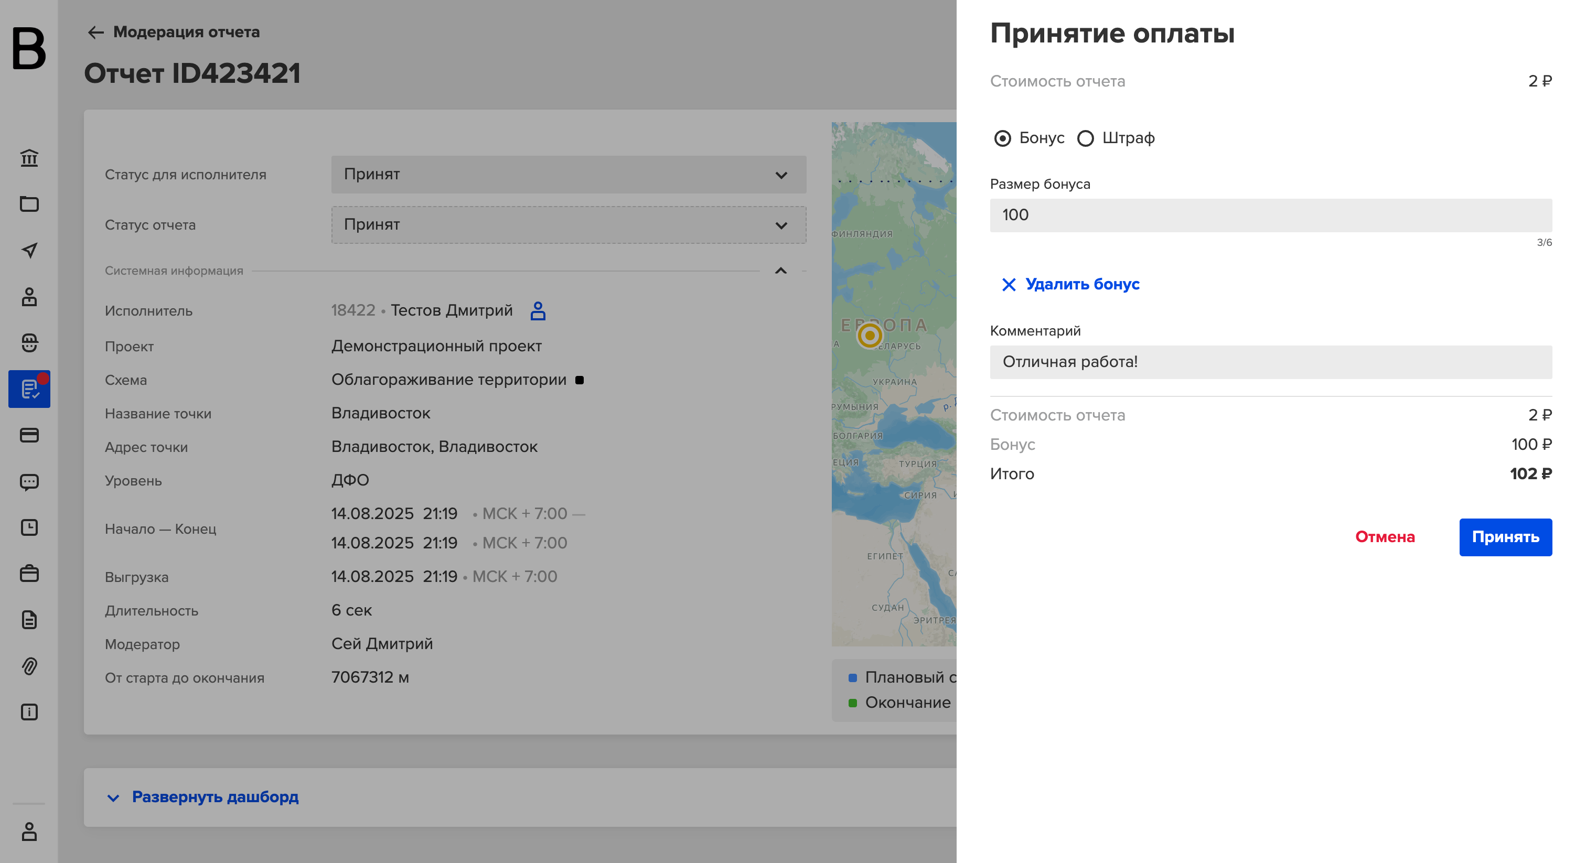
Task: Click the payment card sidebar icon
Action: [29, 435]
